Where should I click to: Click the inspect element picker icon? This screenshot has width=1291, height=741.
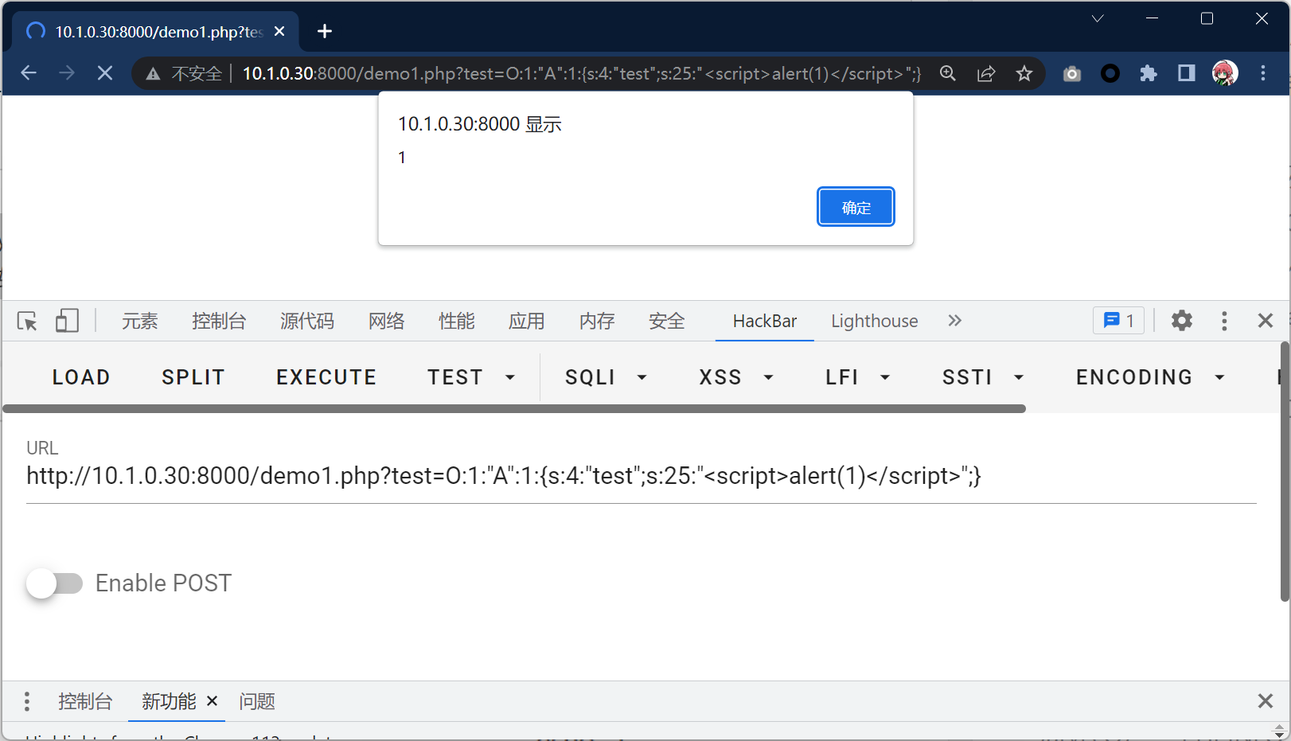(27, 321)
